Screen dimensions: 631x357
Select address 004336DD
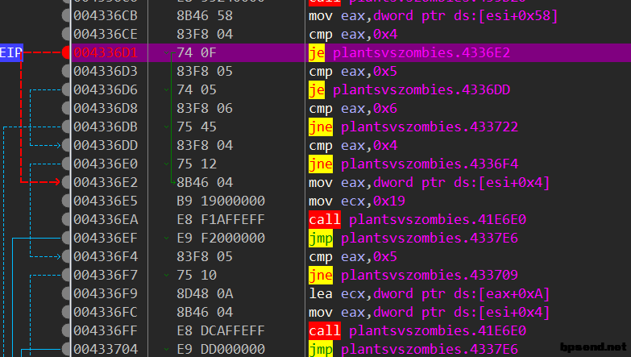[106, 145]
